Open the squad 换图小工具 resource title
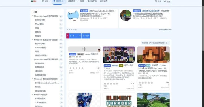 click(84, 55)
